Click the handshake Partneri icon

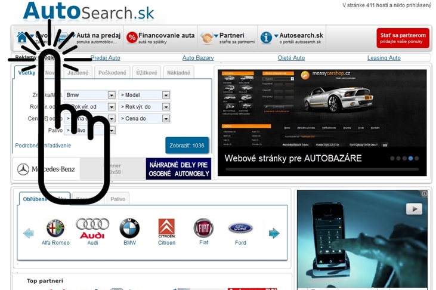206,38
